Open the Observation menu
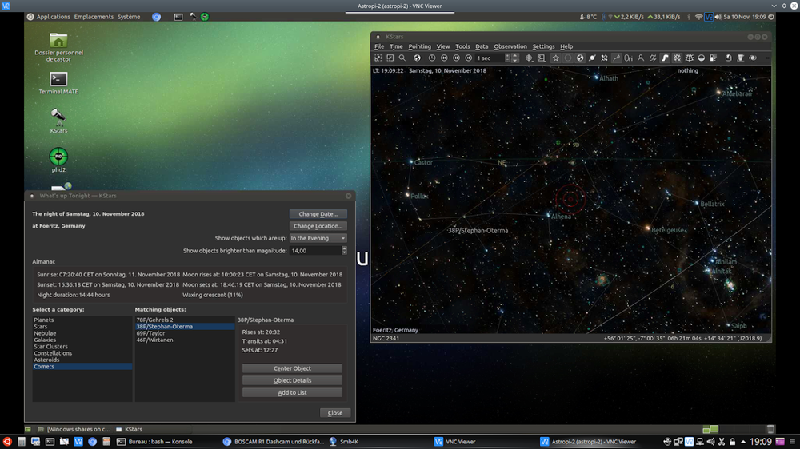Viewport: 800px width, 449px height. 510,46
